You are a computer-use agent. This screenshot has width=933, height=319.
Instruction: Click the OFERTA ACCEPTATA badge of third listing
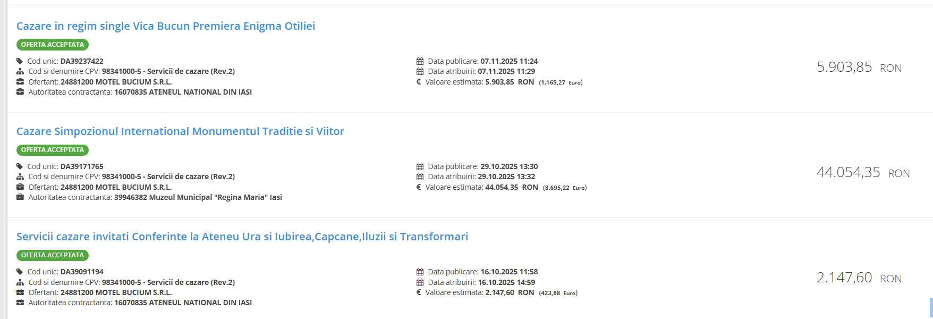pyautogui.click(x=52, y=255)
